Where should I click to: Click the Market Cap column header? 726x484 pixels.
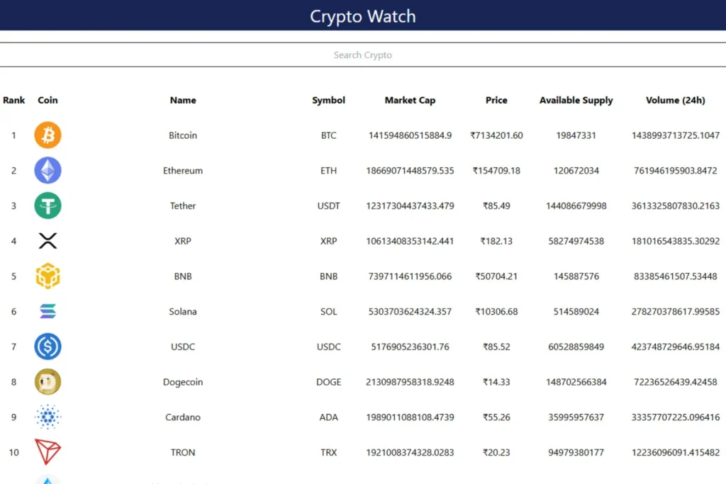click(411, 100)
